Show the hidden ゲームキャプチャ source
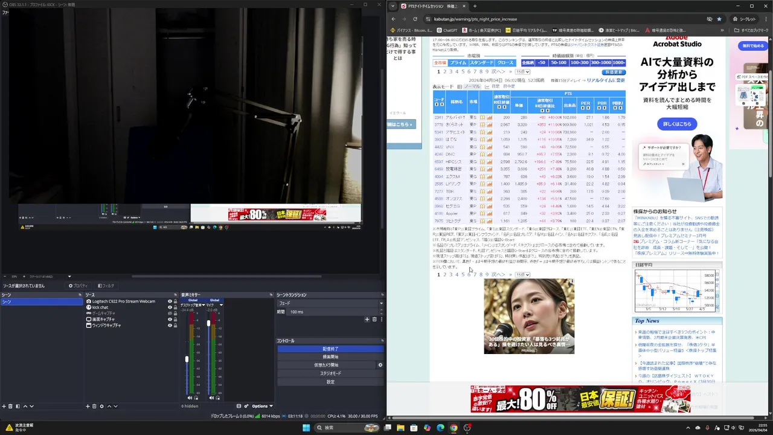The image size is (773, 435). tap(170, 313)
